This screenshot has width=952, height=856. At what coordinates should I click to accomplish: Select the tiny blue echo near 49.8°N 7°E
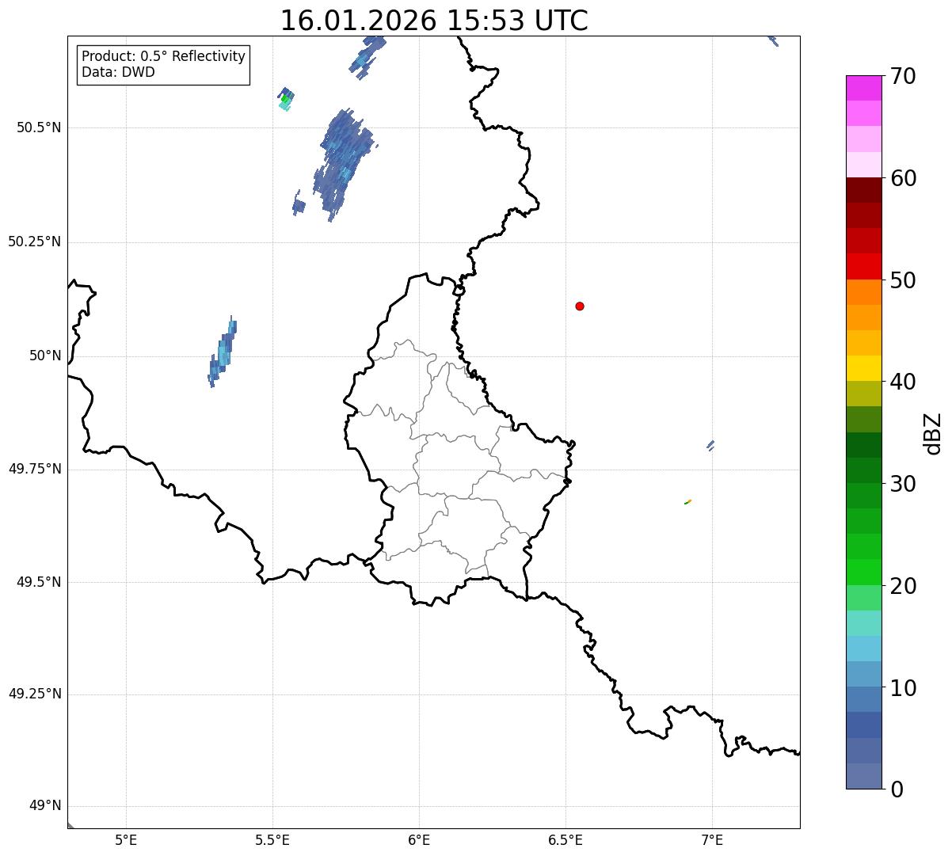pyautogui.click(x=710, y=446)
